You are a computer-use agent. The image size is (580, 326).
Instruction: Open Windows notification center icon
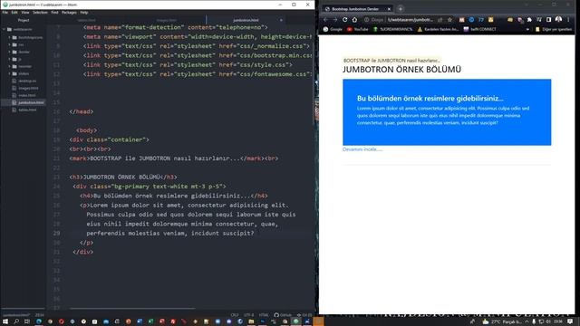570,322
